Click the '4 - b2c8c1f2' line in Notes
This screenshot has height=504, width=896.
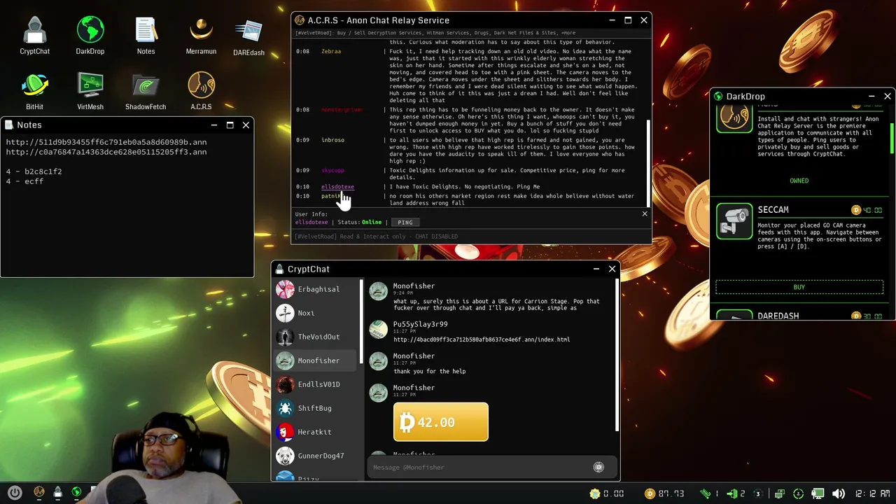click(x=34, y=171)
